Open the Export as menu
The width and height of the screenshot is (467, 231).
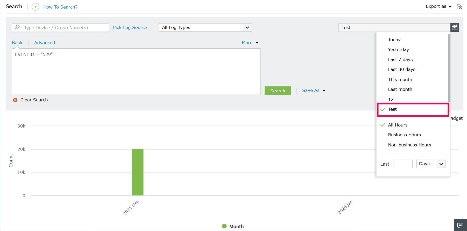click(x=439, y=6)
